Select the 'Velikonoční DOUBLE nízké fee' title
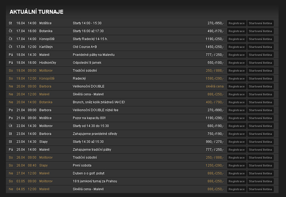 (95, 110)
